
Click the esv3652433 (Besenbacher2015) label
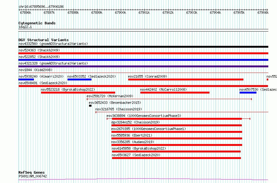pos(115,103)
